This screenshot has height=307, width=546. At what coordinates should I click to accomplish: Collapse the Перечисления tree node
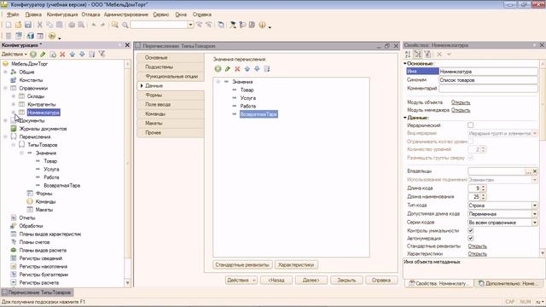tap(5, 136)
